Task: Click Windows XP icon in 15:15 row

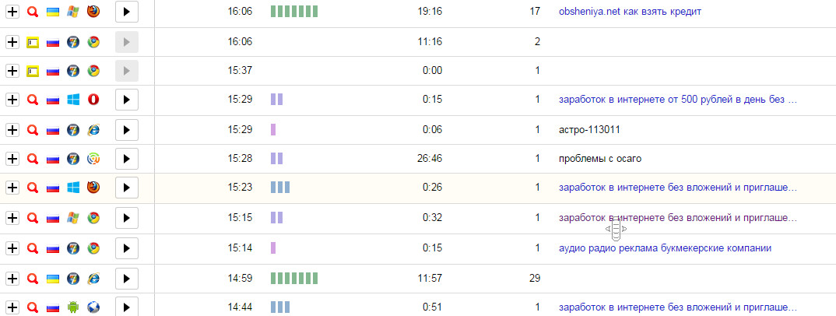Action: click(73, 218)
